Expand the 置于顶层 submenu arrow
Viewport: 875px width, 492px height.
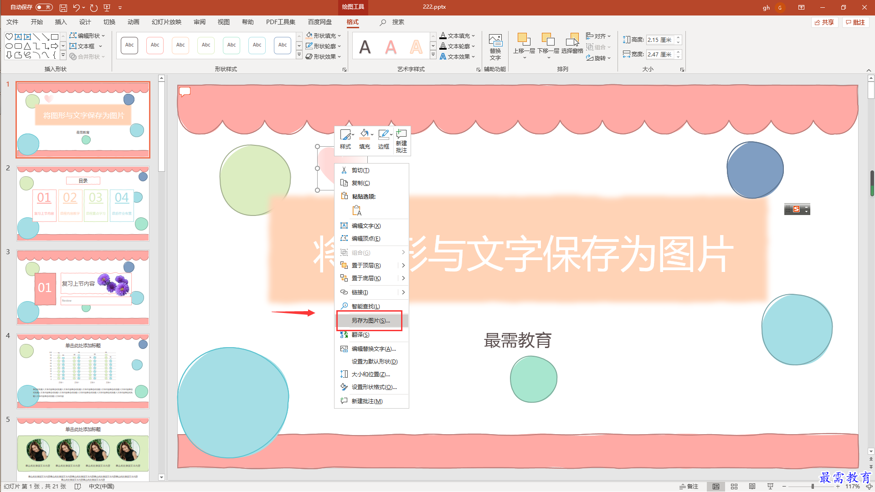pyautogui.click(x=403, y=266)
